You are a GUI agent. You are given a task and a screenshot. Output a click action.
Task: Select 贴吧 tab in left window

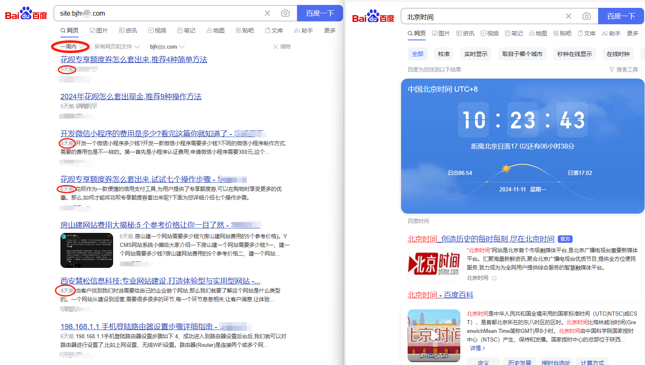(x=245, y=30)
